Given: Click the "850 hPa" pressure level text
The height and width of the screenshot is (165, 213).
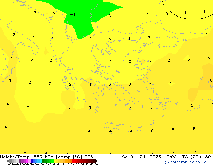Looking at the screenshot, I should pos(44,157).
